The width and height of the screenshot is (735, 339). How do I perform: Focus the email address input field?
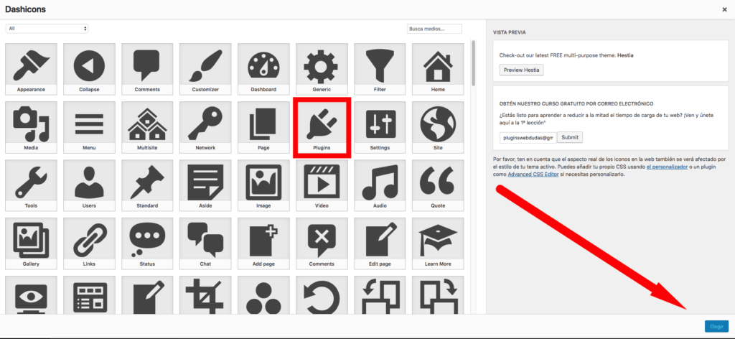(528, 138)
